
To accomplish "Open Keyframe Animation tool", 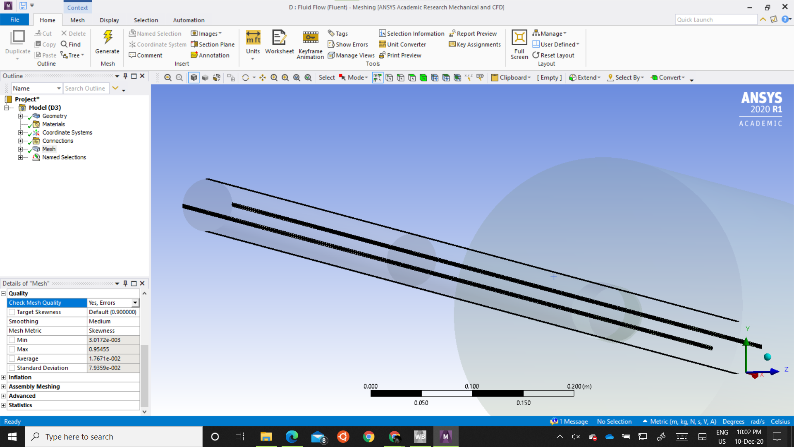I will click(x=310, y=45).
